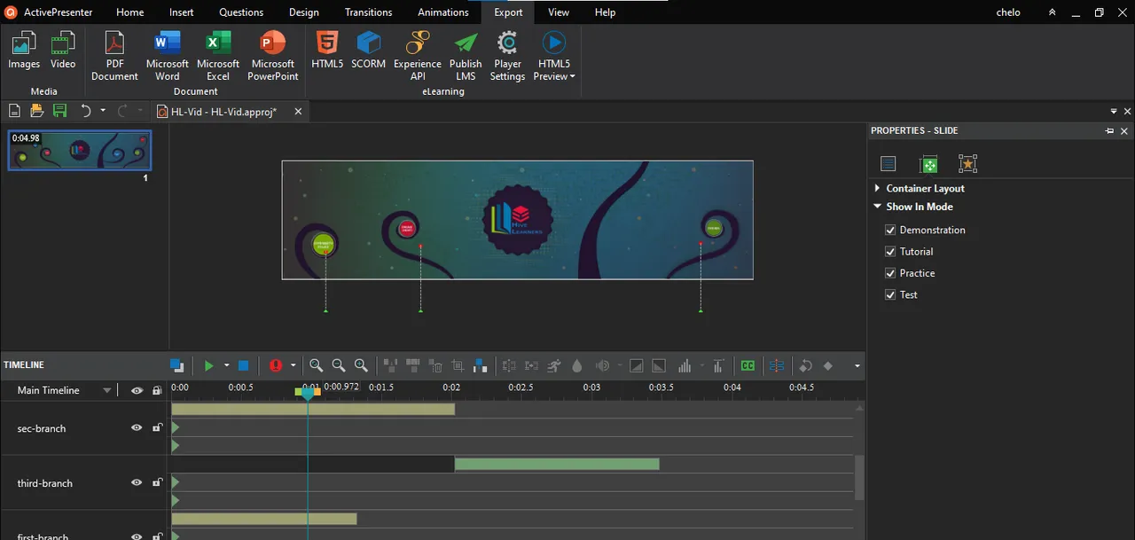Click the Publish LMS button

coord(466,56)
